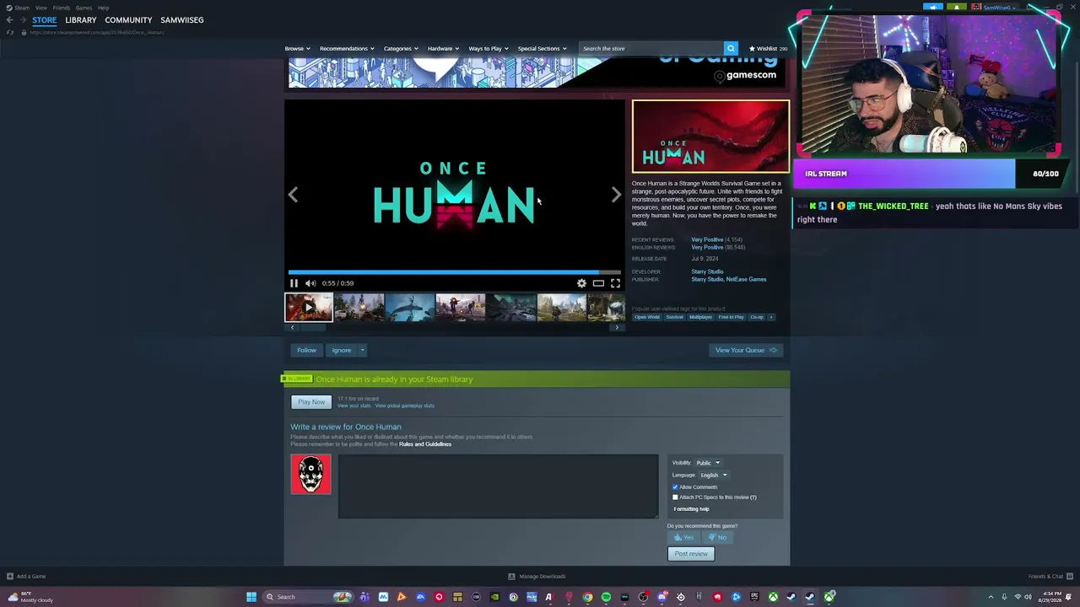Open the Games menu
1080x607 pixels.
pyautogui.click(x=84, y=8)
